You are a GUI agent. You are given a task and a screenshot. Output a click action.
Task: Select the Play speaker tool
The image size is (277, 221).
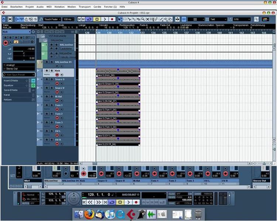pos(166,19)
